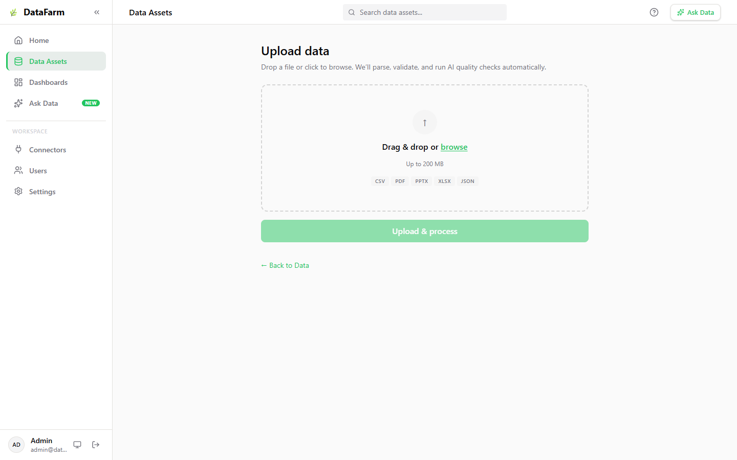Image resolution: width=737 pixels, height=460 pixels.
Task: Click the upload arrow in the dropzone
Action: tap(424, 122)
